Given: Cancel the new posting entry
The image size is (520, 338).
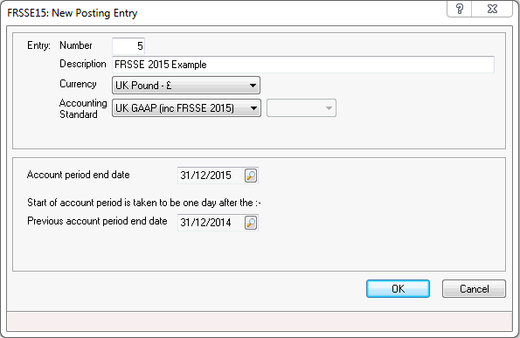Looking at the screenshot, I should 474,288.
